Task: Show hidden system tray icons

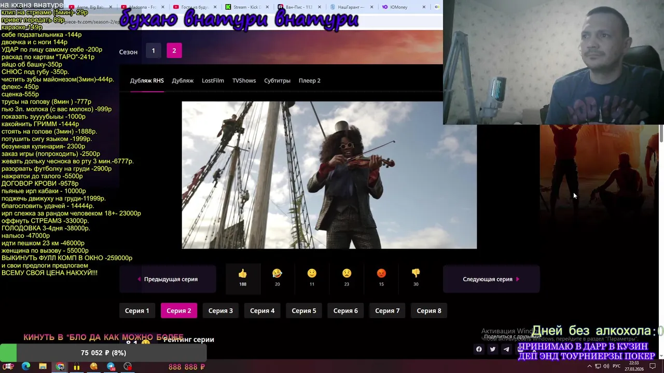Action: (x=589, y=366)
